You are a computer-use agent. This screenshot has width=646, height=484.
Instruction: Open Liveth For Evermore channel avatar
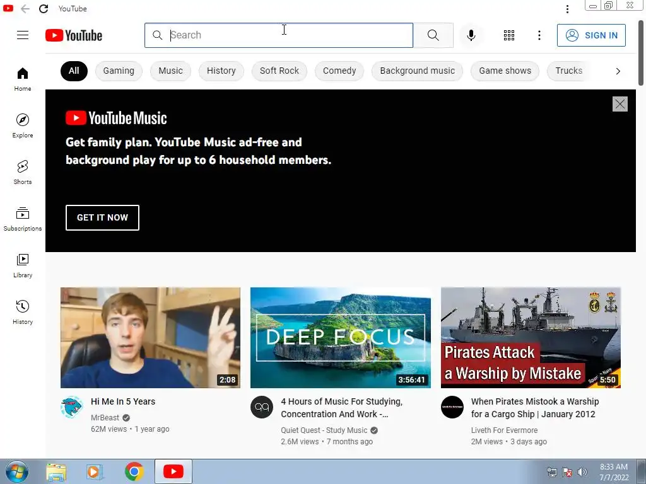[452, 407]
